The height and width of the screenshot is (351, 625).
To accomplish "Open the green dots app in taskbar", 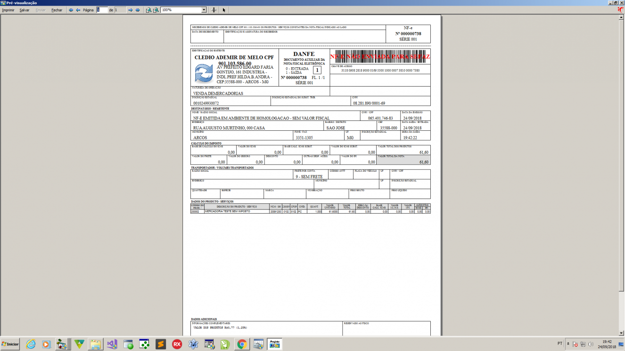I will click(x=144, y=344).
